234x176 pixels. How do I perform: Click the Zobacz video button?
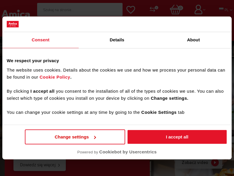coord(199,163)
